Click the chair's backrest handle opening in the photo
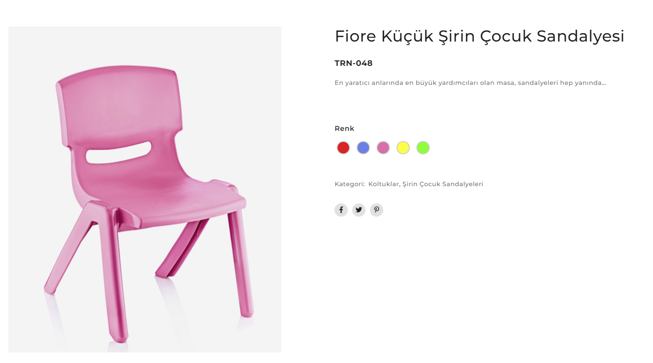 click(x=118, y=153)
